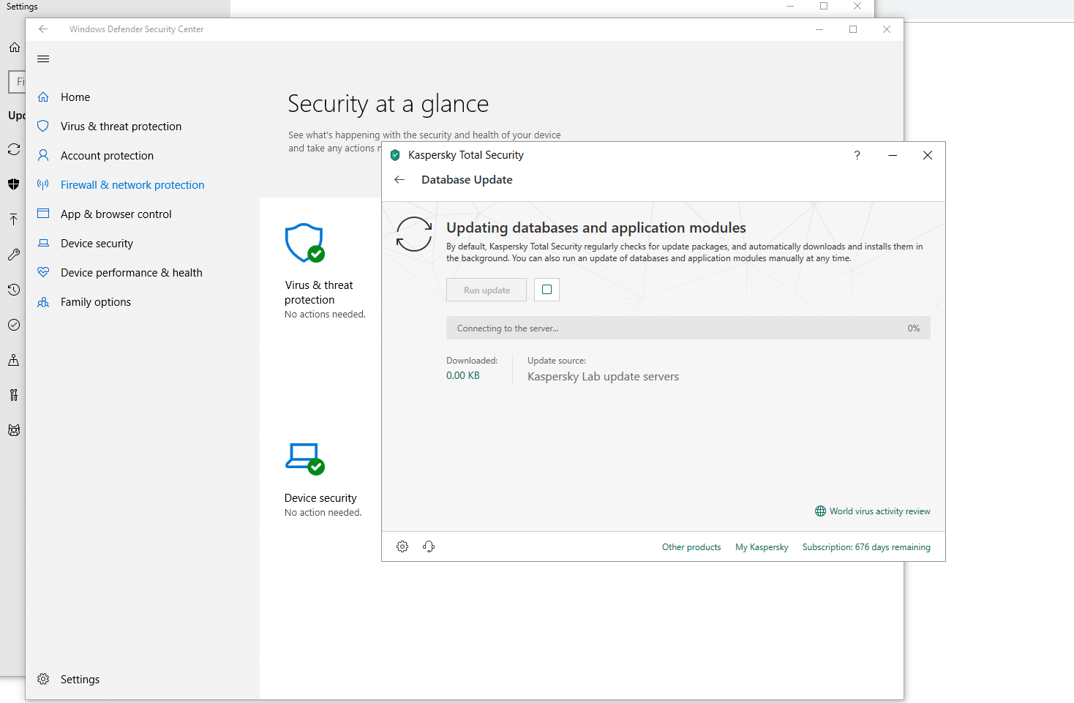Open My Kaspersky link

(762, 547)
